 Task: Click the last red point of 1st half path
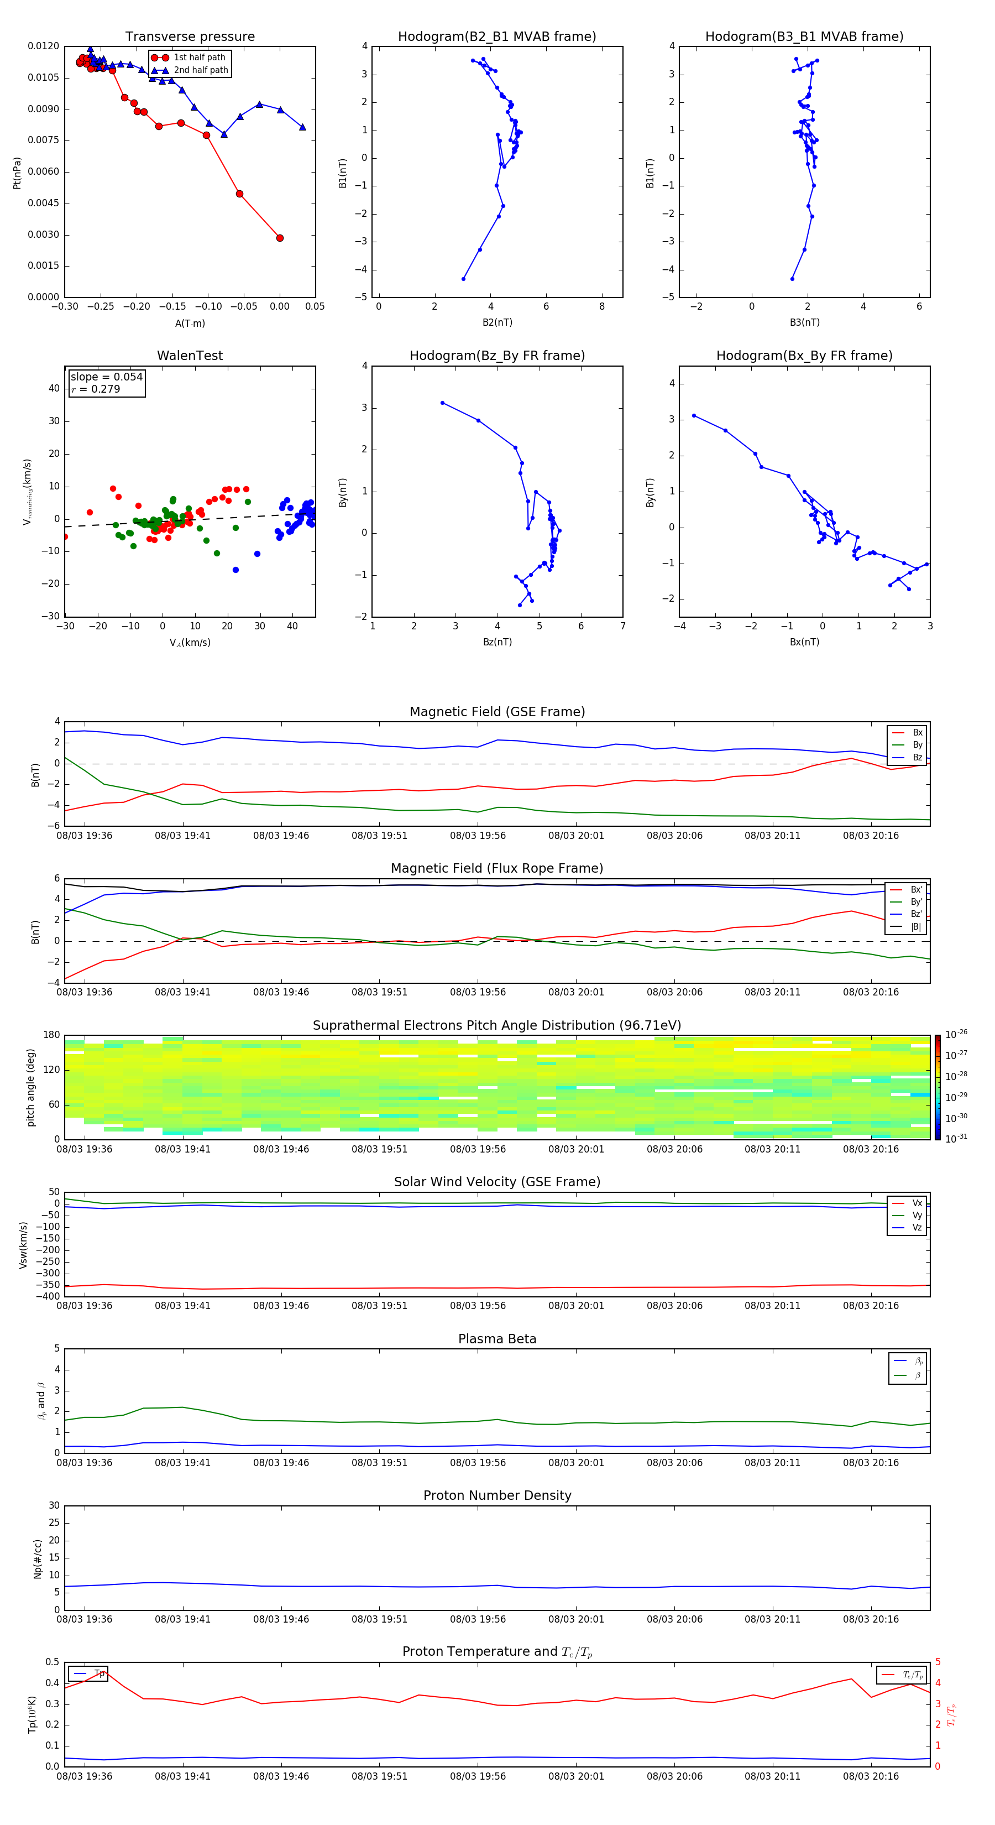[x=280, y=238]
